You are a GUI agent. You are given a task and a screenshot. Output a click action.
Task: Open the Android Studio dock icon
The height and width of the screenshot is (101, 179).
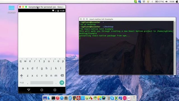[95, 98]
